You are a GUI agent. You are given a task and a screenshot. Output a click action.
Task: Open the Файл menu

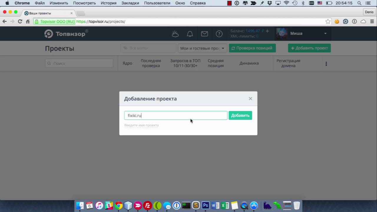(x=40, y=3)
